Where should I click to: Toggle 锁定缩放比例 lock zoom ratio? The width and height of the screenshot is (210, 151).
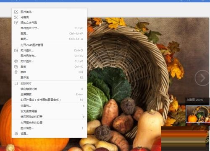tap(49, 89)
